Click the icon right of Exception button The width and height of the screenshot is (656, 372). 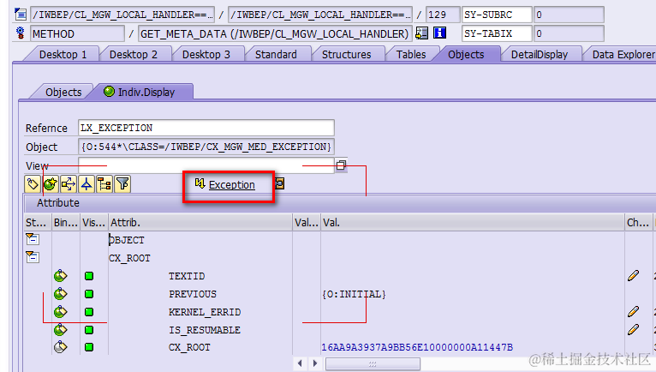[x=280, y=183]
